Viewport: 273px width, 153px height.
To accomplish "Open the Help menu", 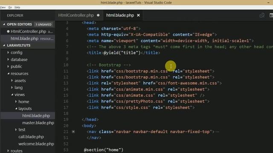I will [17, 7].
